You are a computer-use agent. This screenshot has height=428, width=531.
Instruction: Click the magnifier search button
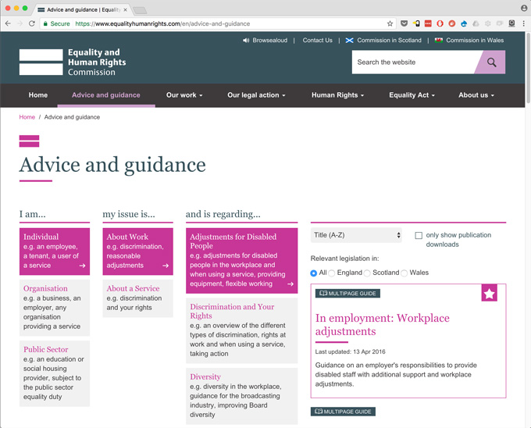coord(491,62)
